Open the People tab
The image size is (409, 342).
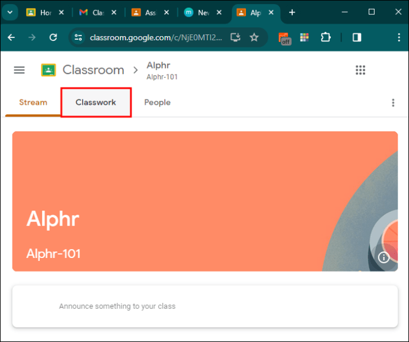tap(157, 102)
